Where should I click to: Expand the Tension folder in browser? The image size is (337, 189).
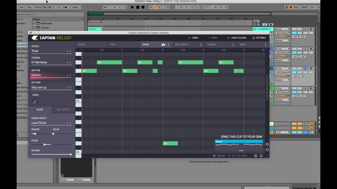point(34,28)
